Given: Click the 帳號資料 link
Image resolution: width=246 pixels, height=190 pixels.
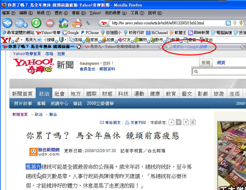Looking at the screenshot, I should (107, 69).
